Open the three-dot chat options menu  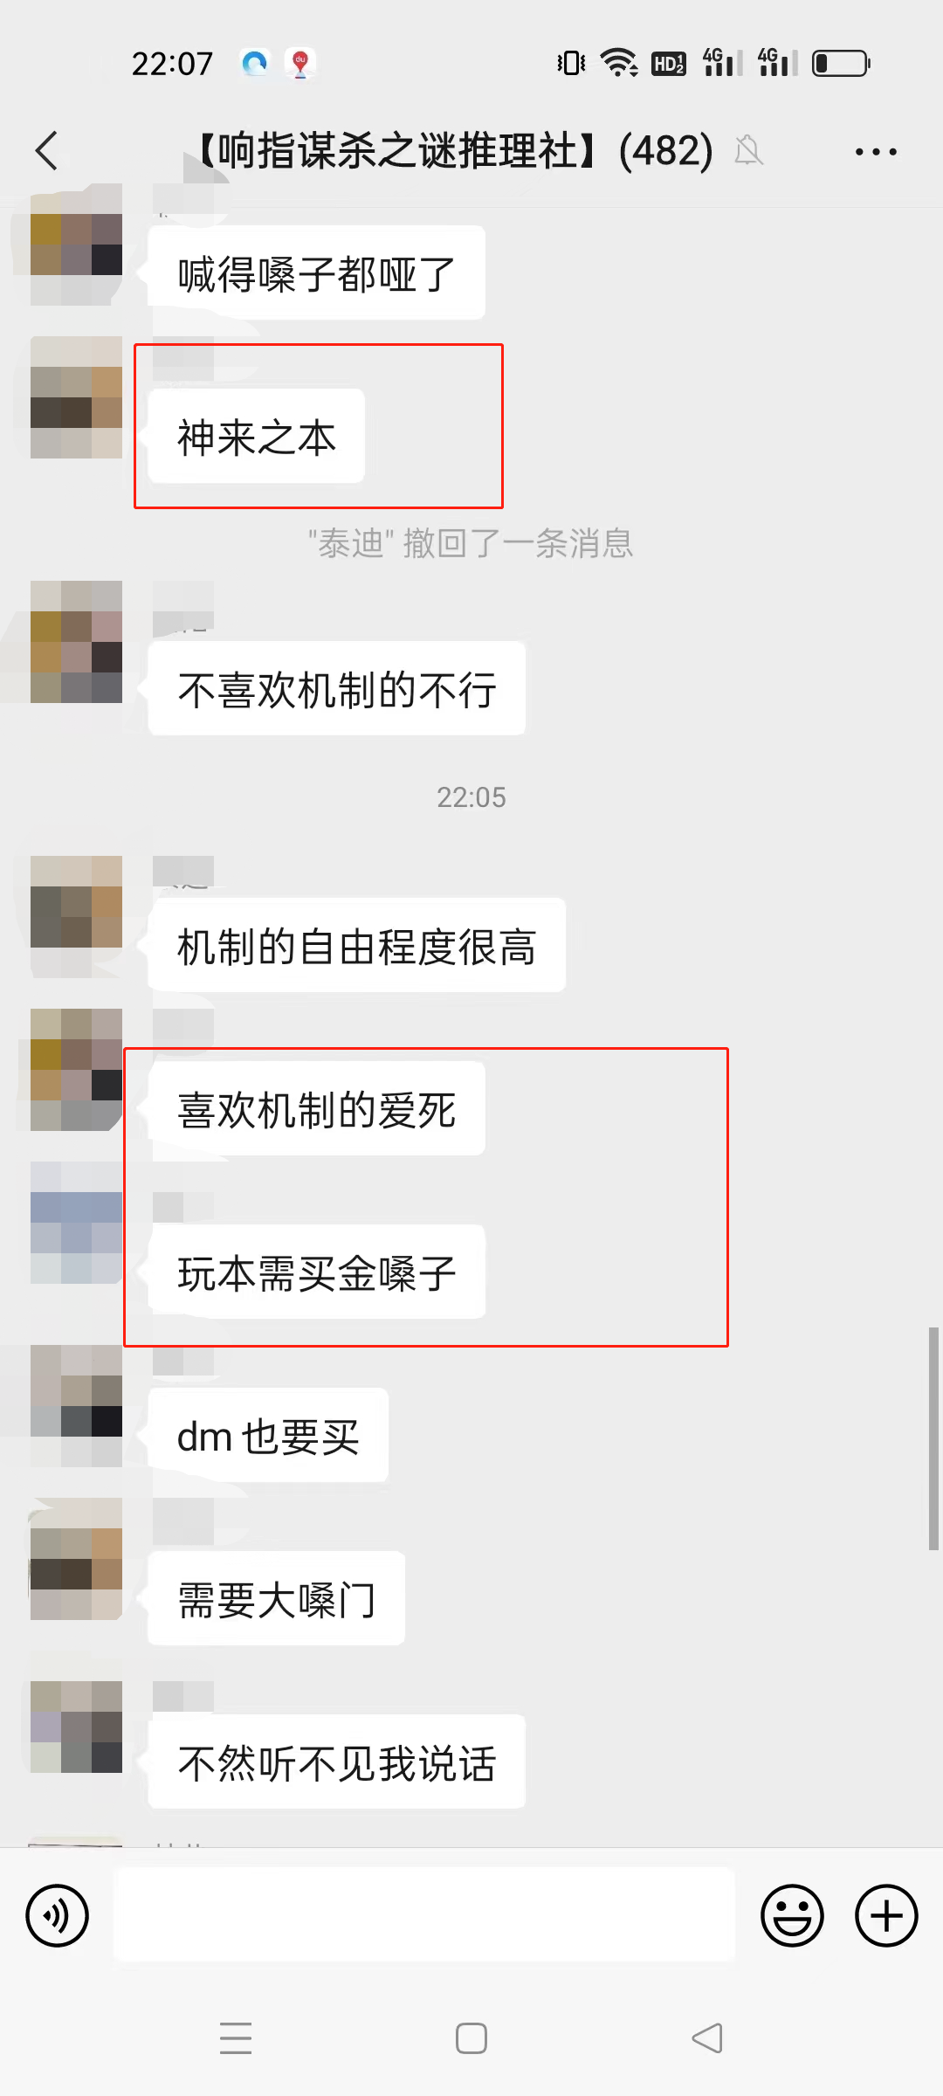pos(876,152)
